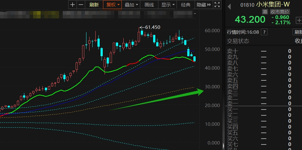Click the 刷新 button in quote panel
Image resolution: width=302 pixels, height=150 pixels.
click(298, 32)
